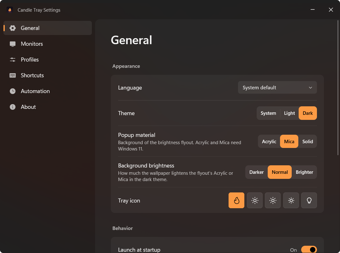Click the "Tray icon" label
The height and width of the screenshot is (253, 340).
[129, 201]
